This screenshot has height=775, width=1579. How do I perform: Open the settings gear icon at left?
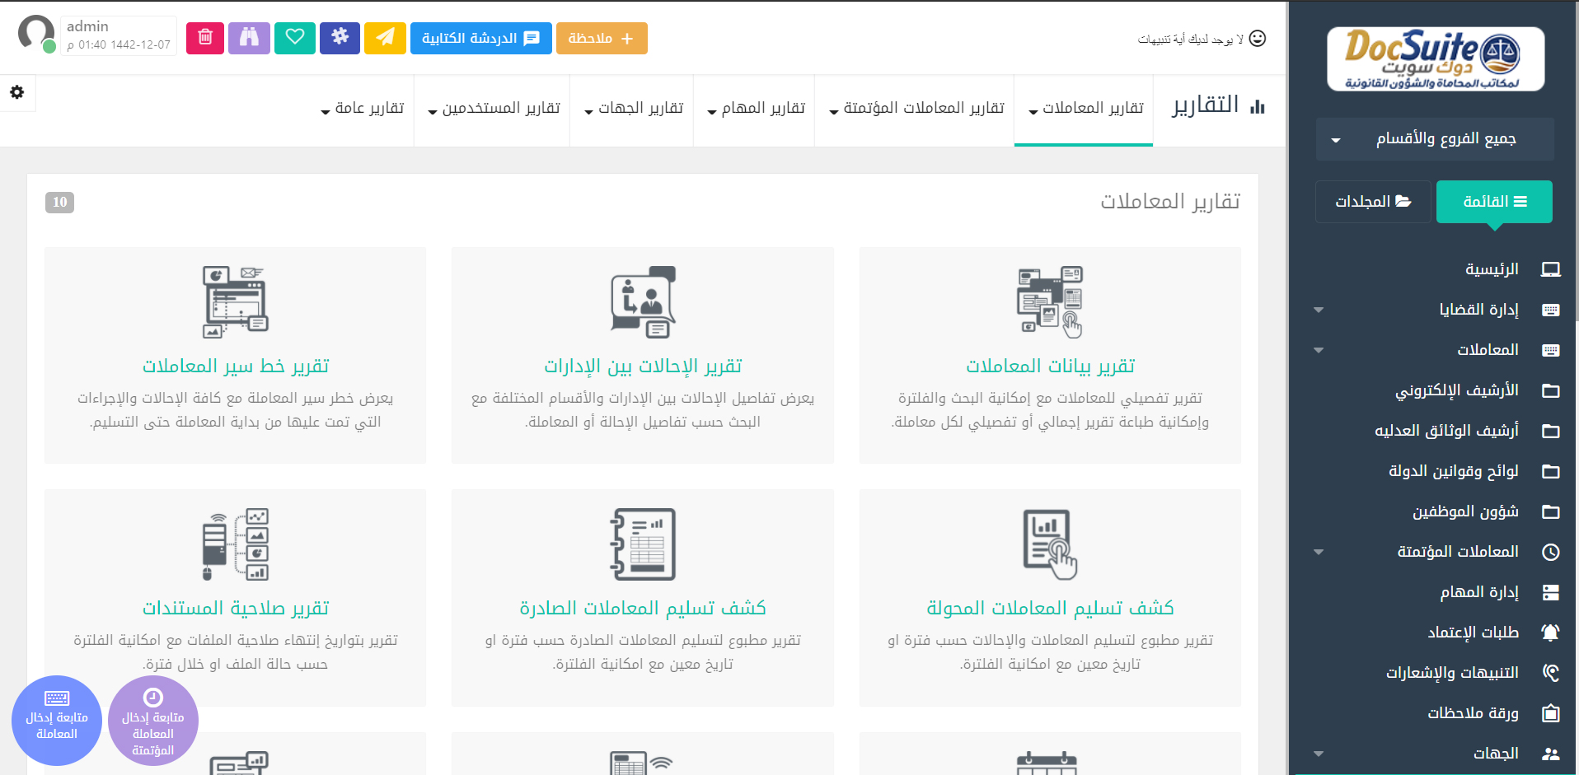17,92
